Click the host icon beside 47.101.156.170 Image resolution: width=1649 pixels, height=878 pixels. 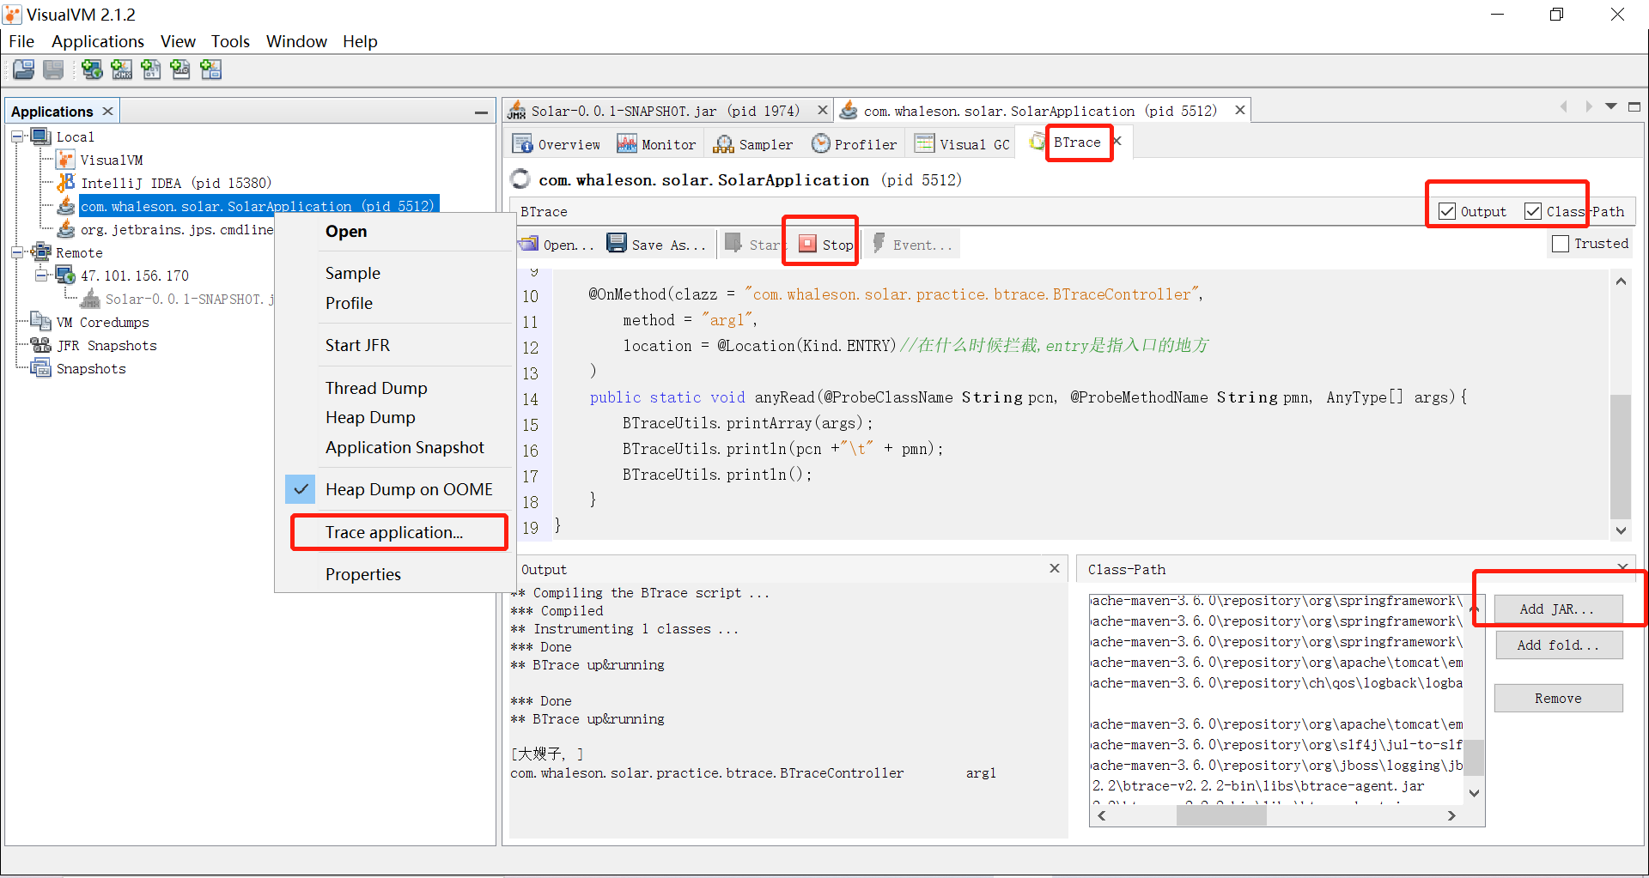(x=66, y=276)
